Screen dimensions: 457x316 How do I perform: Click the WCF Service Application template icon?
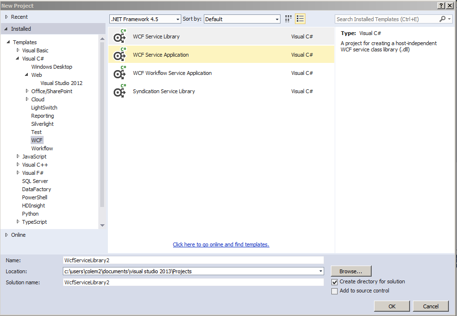(119, 55)
